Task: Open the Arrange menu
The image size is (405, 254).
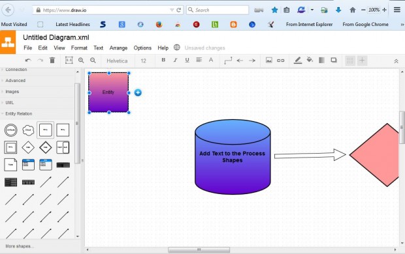Action: pos(118,48)
